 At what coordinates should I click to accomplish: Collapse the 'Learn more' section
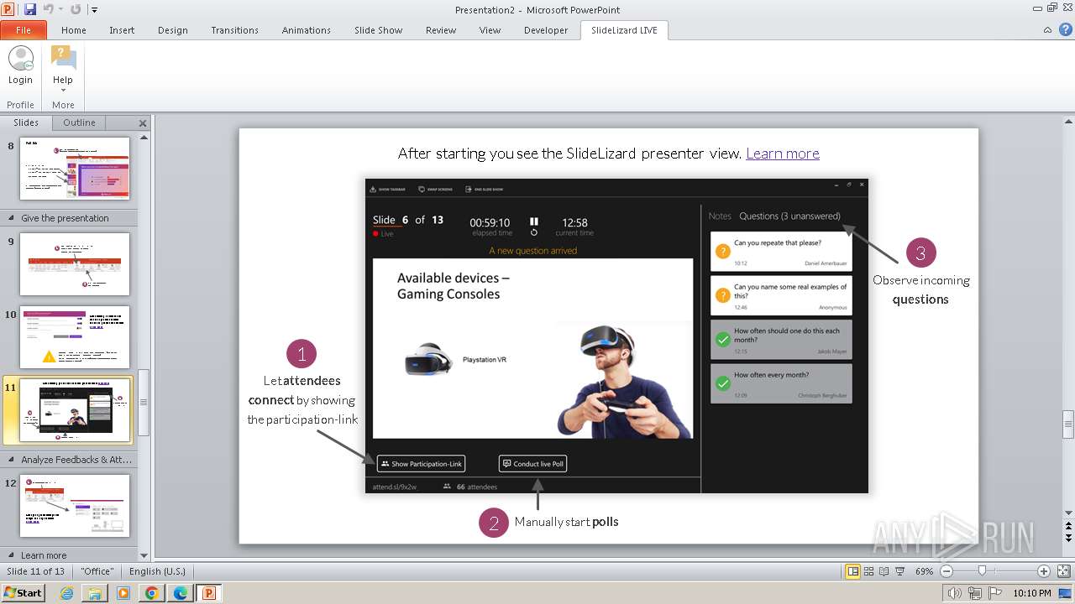click(x=12, y=555)
